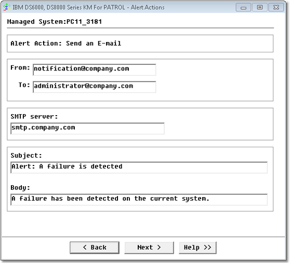Edit the Subject input field
The width and height of the screenshot is (290, 264).
click(139, 168)
